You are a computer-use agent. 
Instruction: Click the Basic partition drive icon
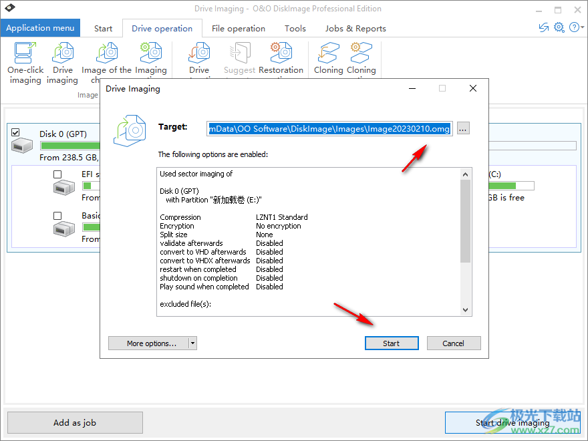(x=63, y=229)
